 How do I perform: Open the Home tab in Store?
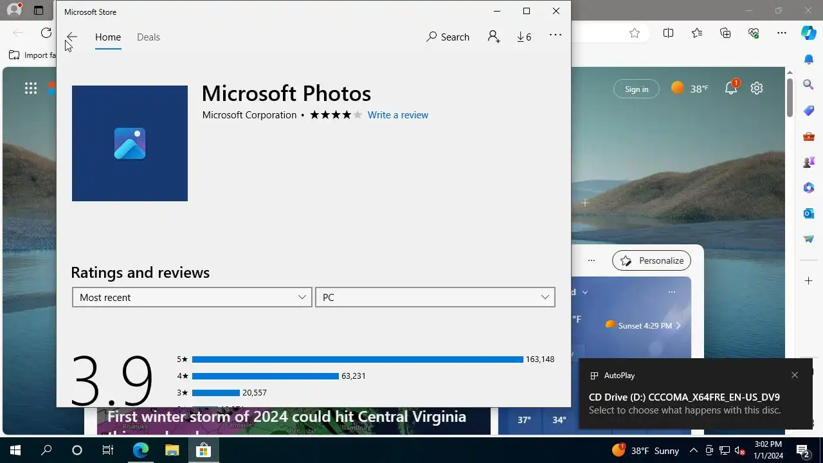(x=108, y=37)
